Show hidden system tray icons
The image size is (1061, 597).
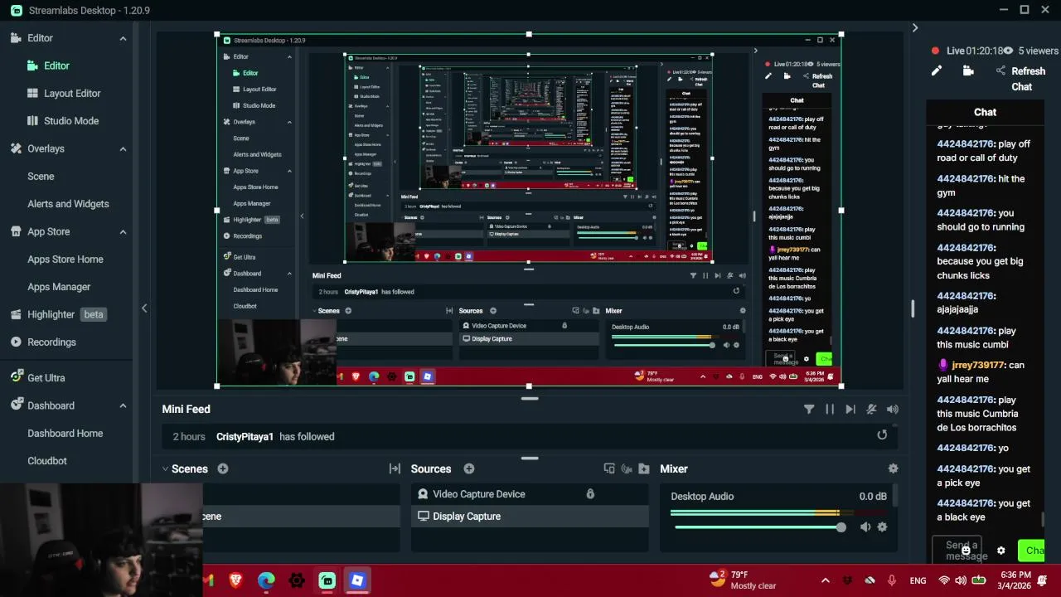tap(825, 580)
